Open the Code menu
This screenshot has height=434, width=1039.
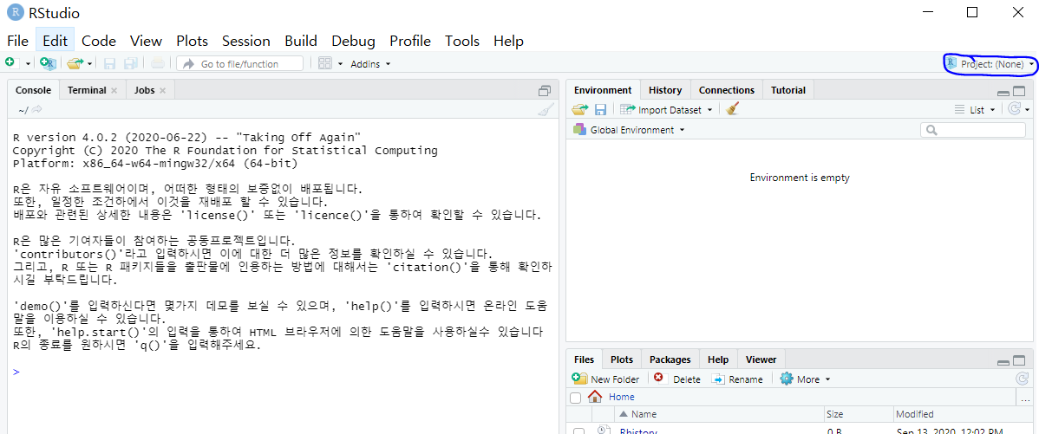[99, 41]
